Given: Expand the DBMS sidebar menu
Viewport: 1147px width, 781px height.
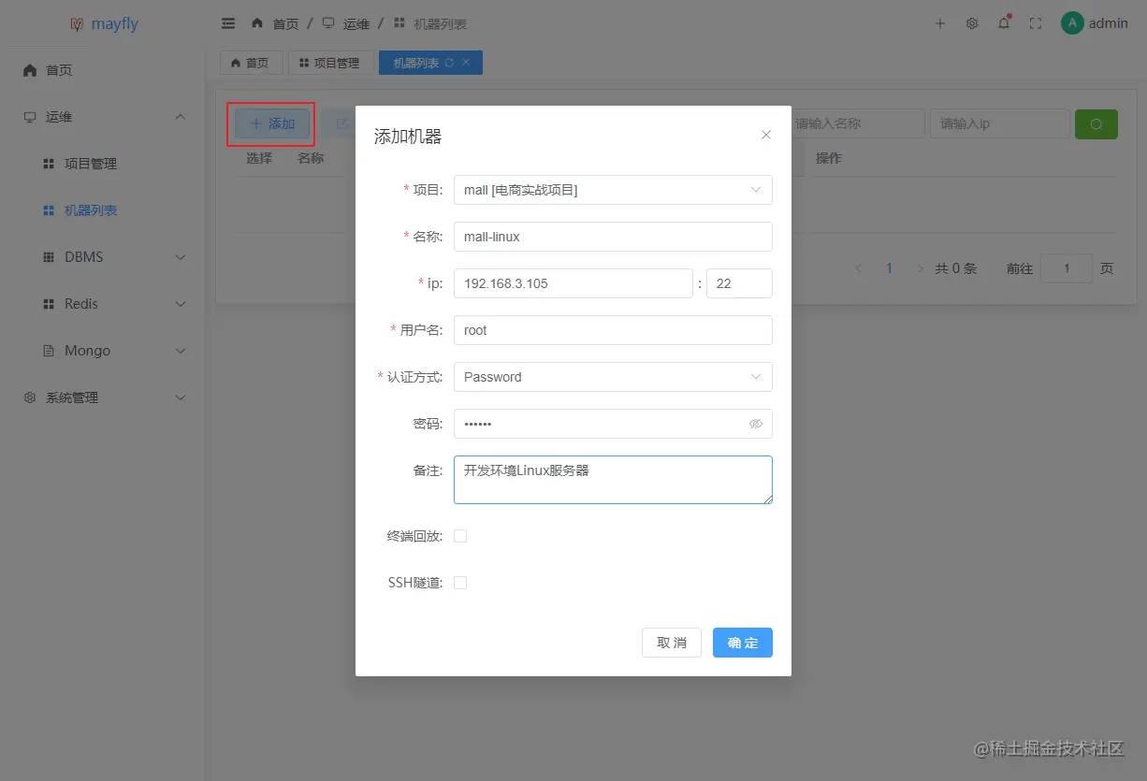Looking at the screenshot, I should [102, 257].
